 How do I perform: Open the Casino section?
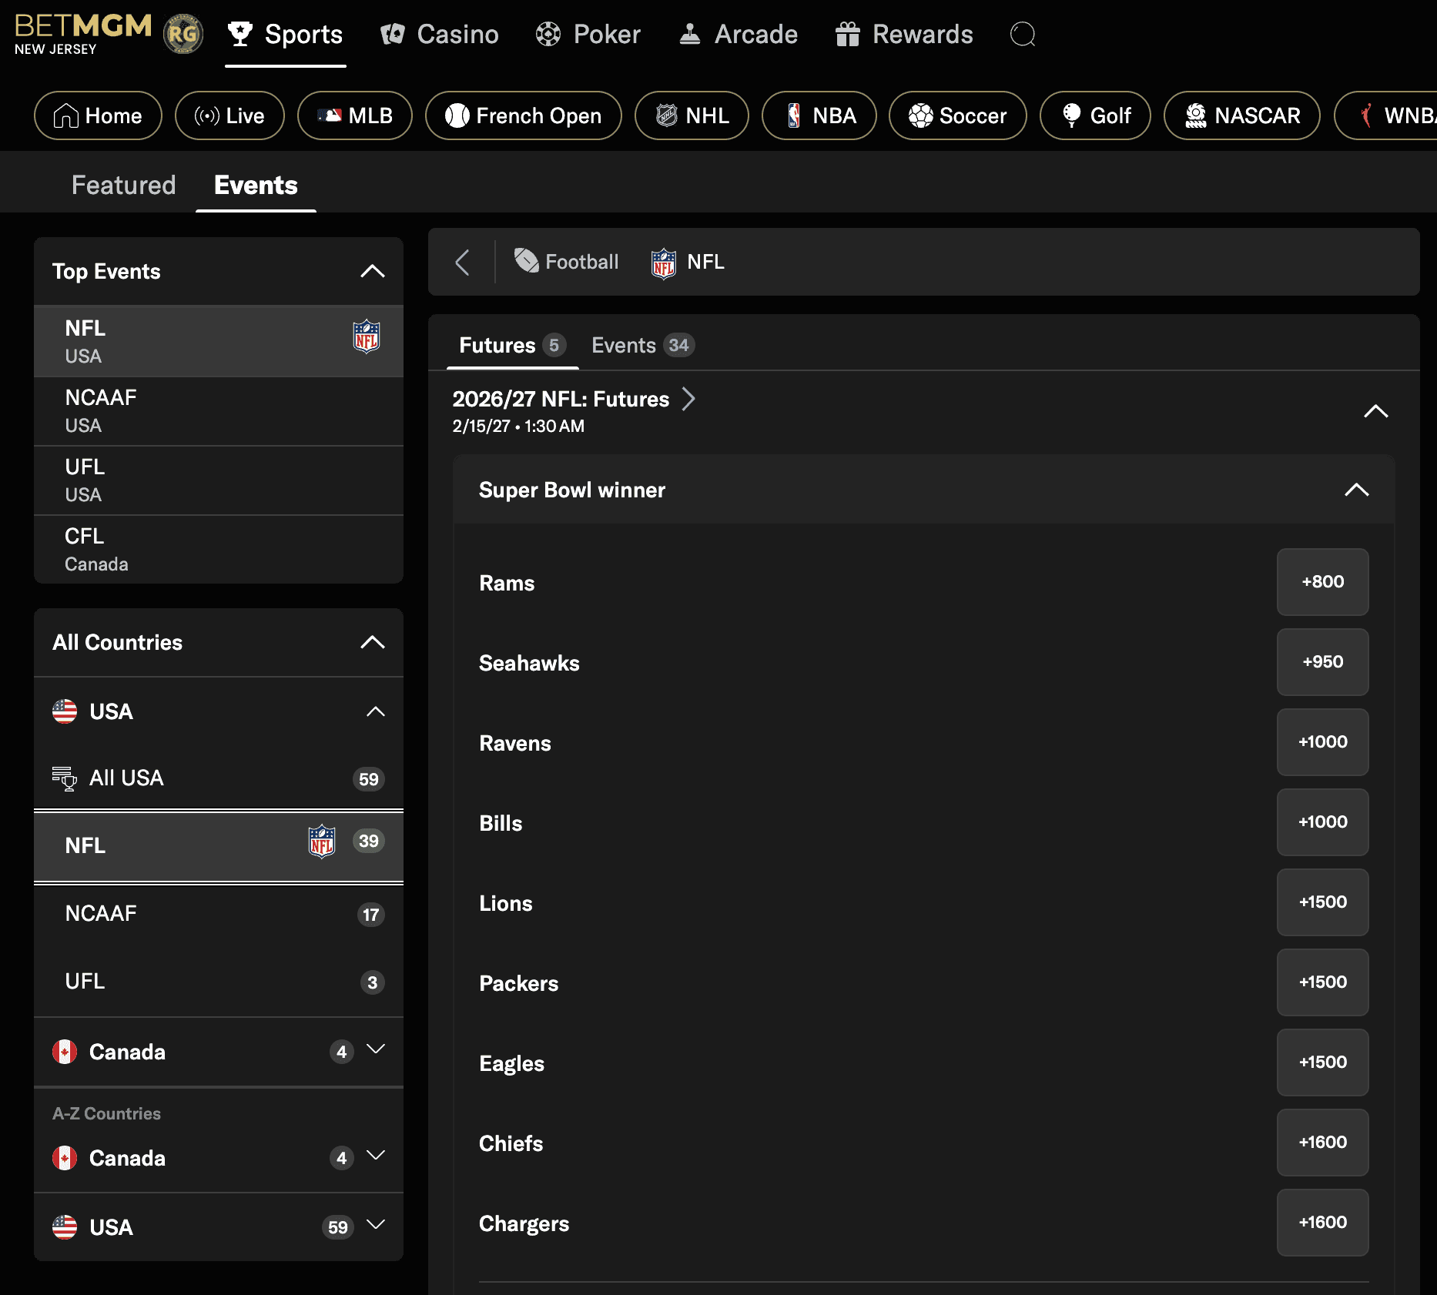(x=440, y=34)
